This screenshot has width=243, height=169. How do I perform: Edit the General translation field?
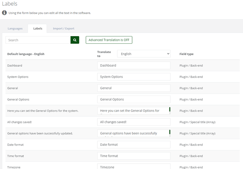click(134, 88)
